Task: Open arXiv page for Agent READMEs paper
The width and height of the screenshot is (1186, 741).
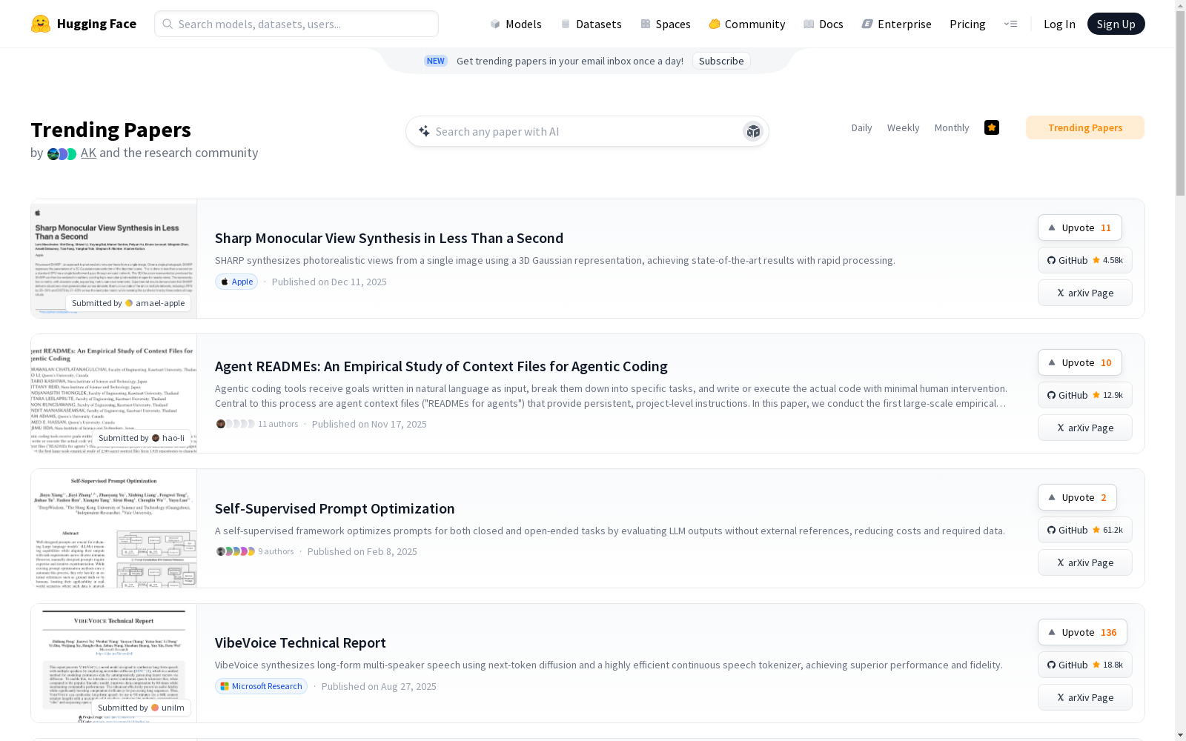Action: tap(1084, 428)
